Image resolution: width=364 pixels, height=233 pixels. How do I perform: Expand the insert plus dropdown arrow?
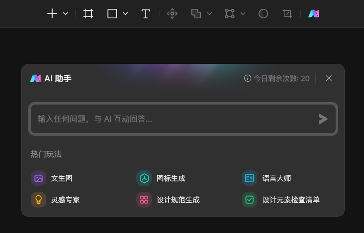tap(66, 14)
